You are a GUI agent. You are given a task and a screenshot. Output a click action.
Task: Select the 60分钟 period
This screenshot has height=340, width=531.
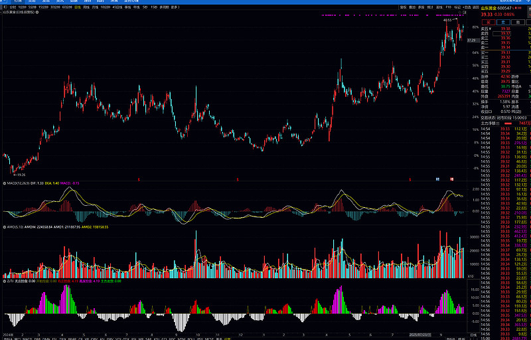[67, 7]
